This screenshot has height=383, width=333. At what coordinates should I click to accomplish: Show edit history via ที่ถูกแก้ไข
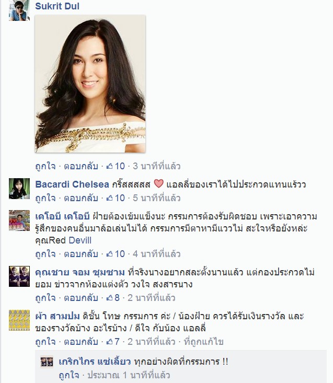click(203, 342)
